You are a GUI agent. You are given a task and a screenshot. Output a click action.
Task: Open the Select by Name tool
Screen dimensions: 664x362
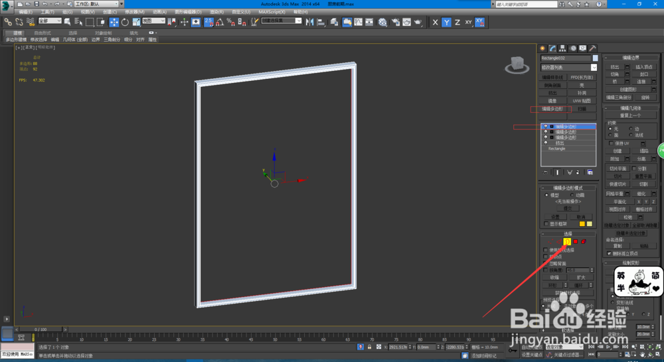78,22
